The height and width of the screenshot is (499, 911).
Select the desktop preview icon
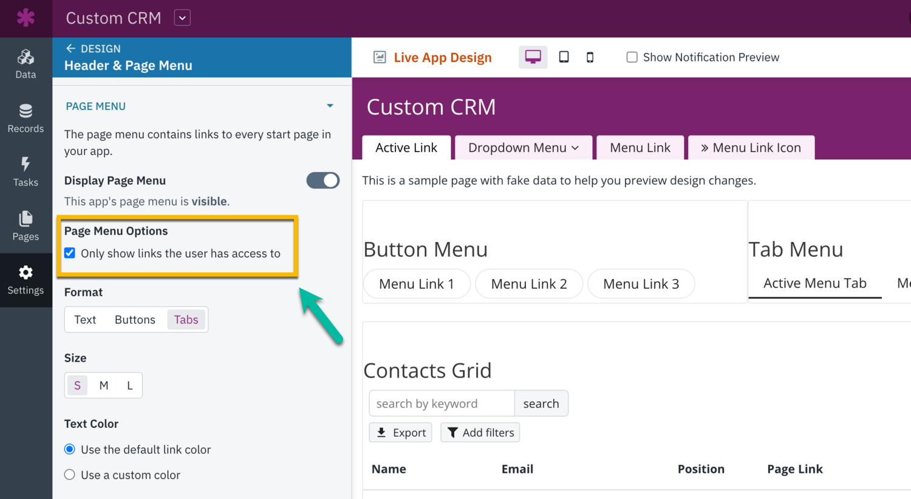pos(533,57)
